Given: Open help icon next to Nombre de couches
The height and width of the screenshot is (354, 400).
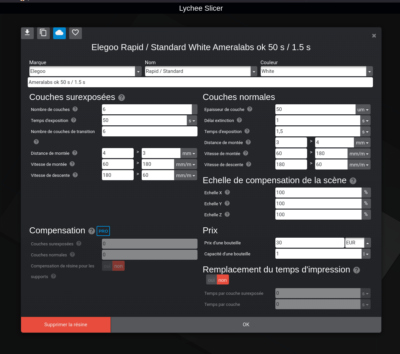Looking at the screenshot, I should point(75,109).
